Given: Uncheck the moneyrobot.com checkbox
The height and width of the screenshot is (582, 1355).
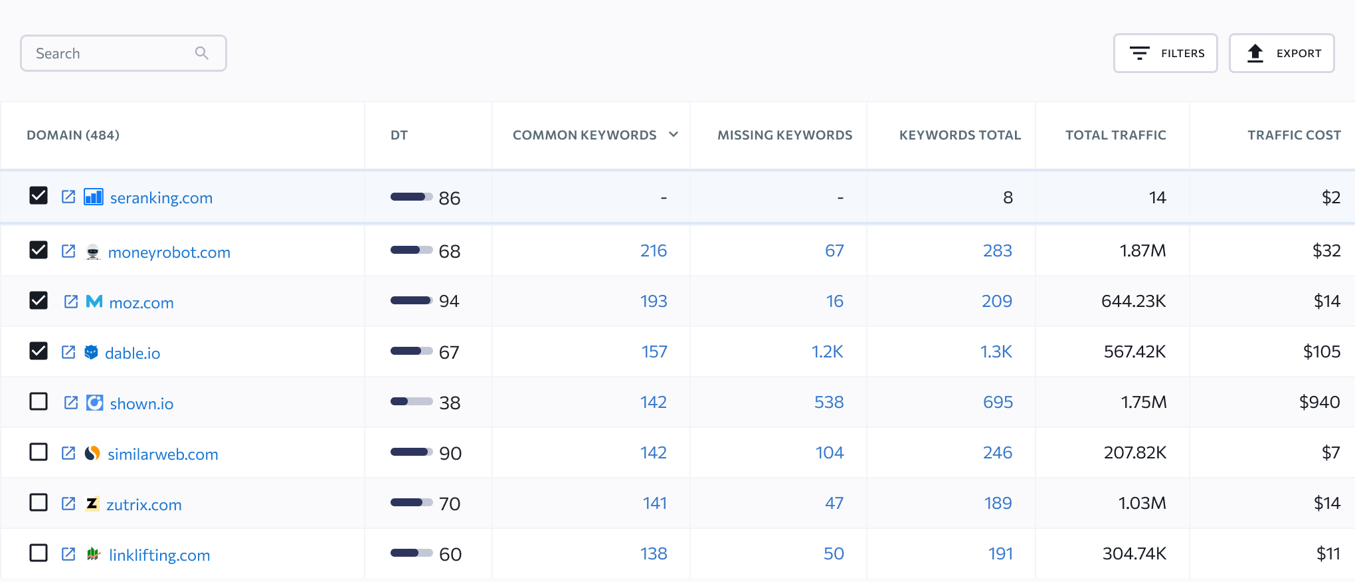Looking at the screenshot, I should (39, 250).
